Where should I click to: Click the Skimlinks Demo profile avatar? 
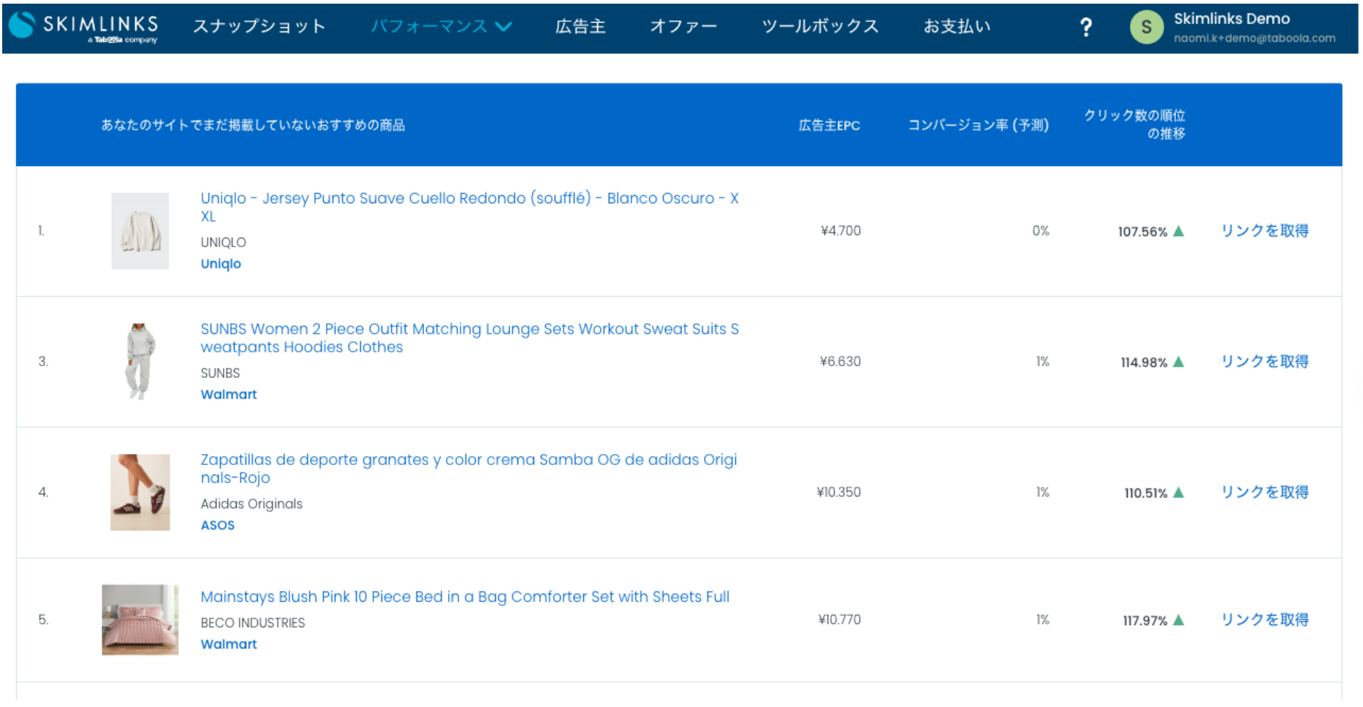click(1147, 28)
